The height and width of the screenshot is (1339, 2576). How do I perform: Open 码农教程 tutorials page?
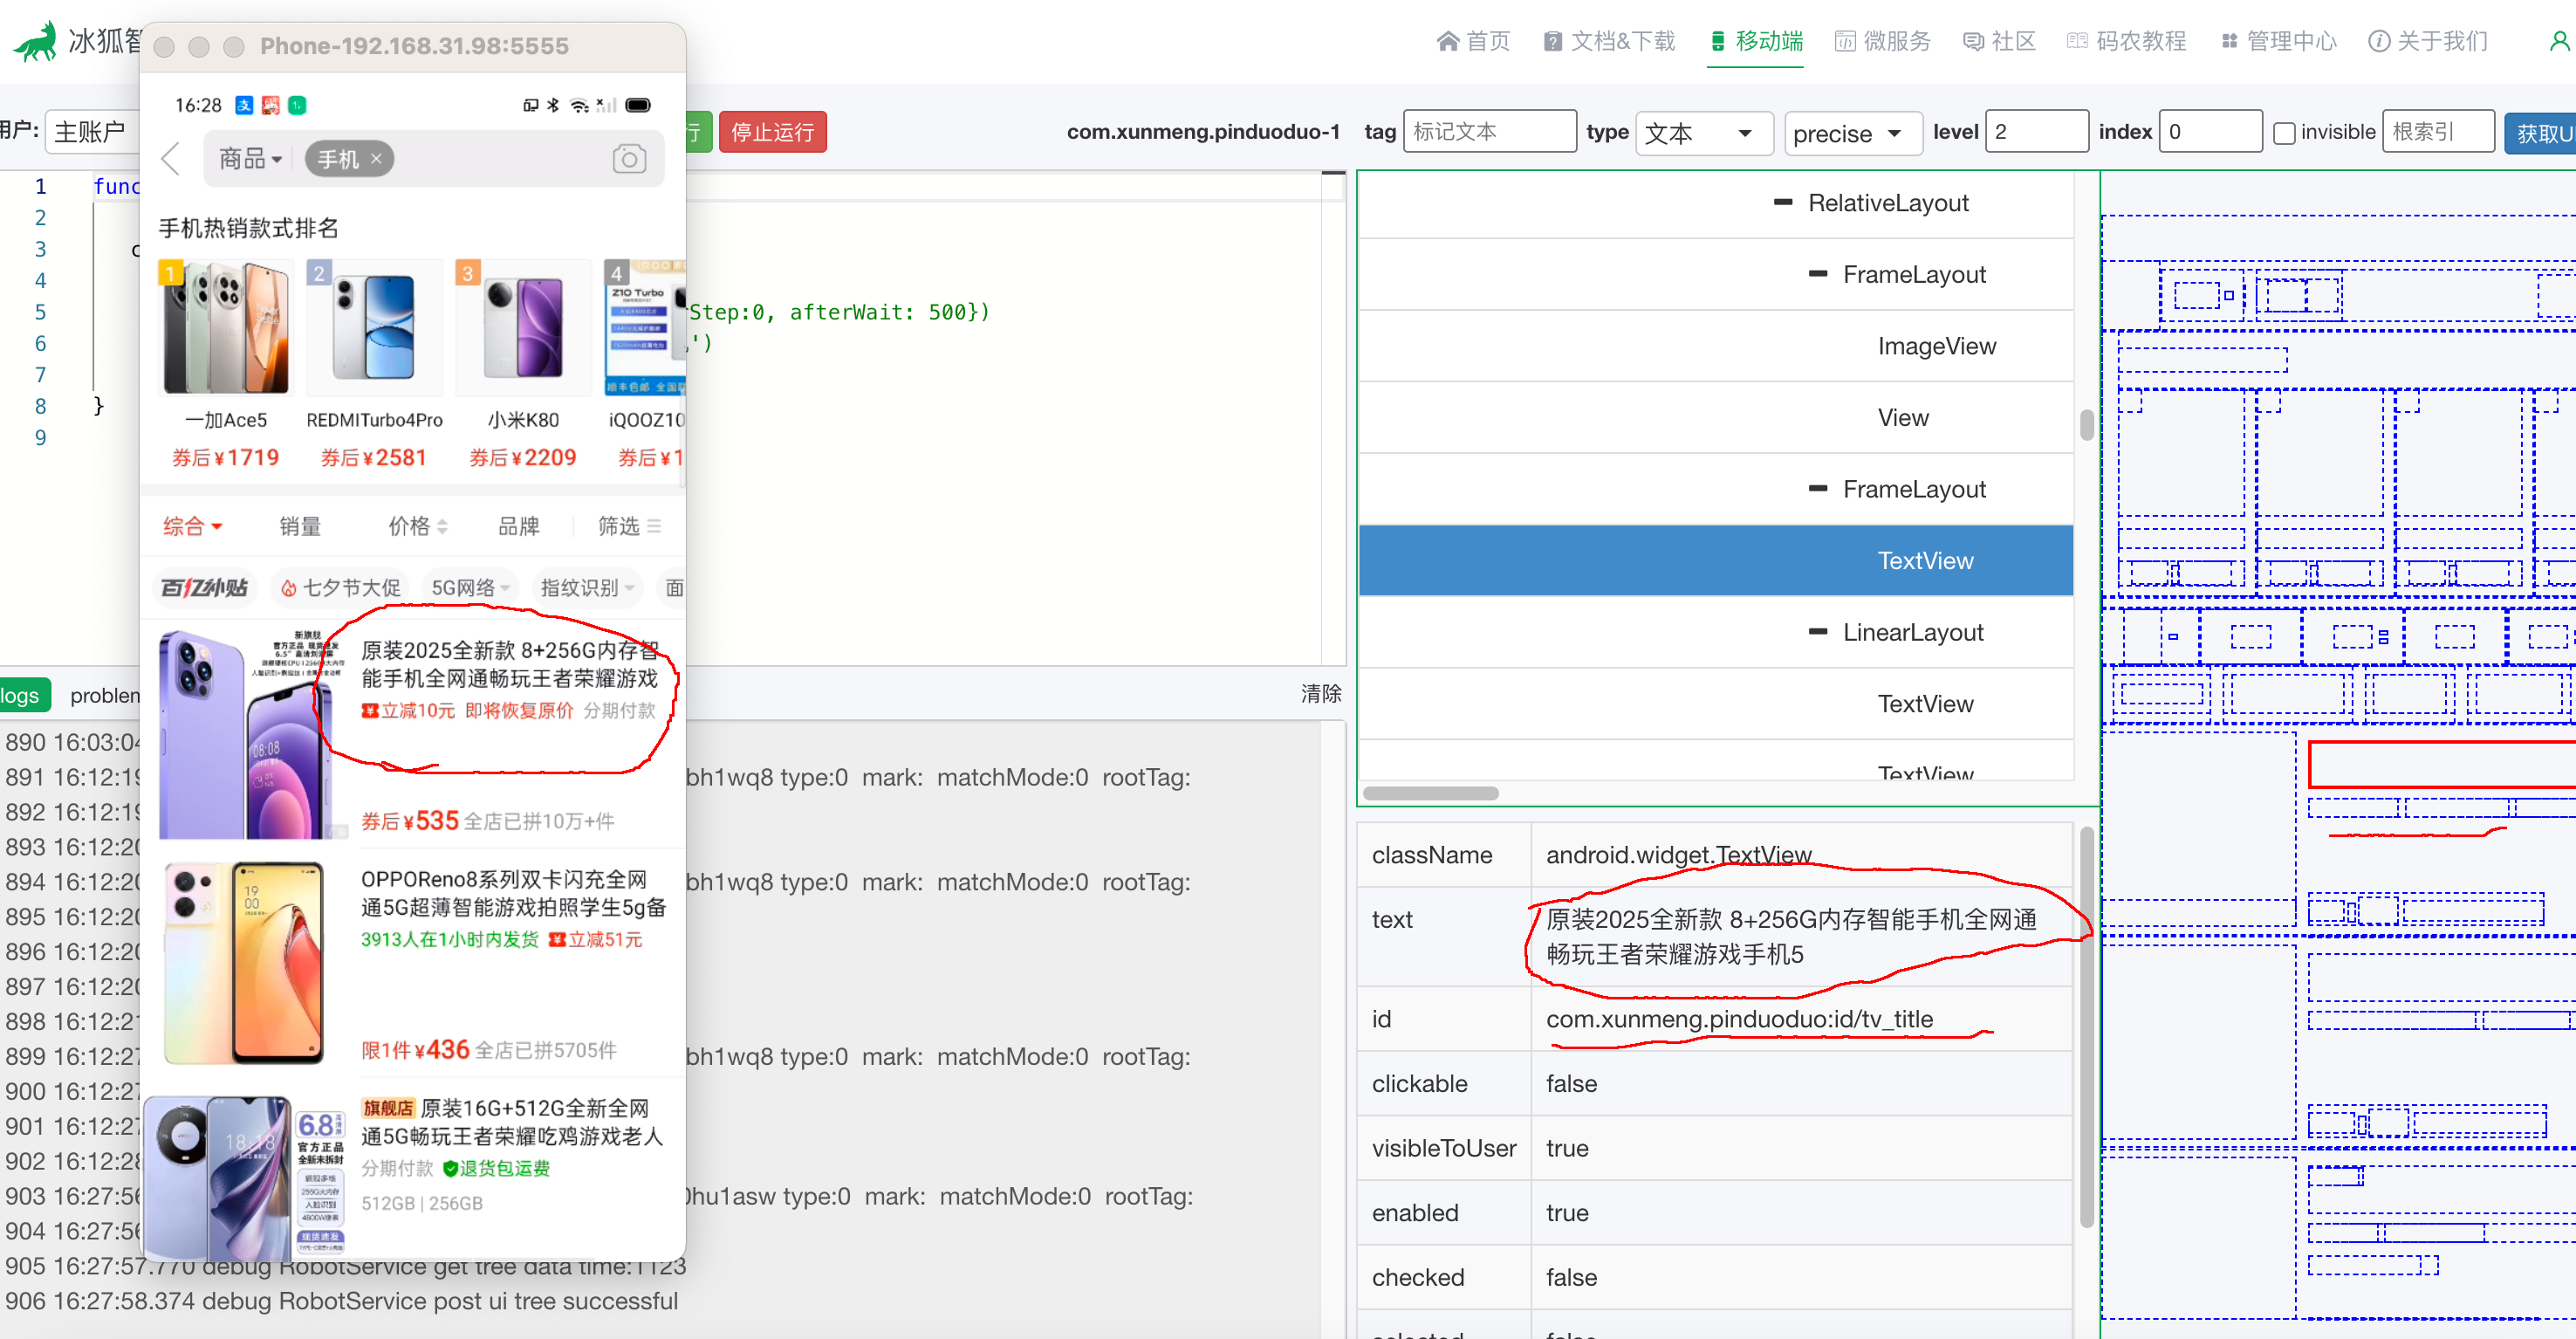2127,41
